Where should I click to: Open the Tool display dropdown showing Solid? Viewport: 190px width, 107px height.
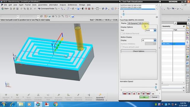(155, 30)
